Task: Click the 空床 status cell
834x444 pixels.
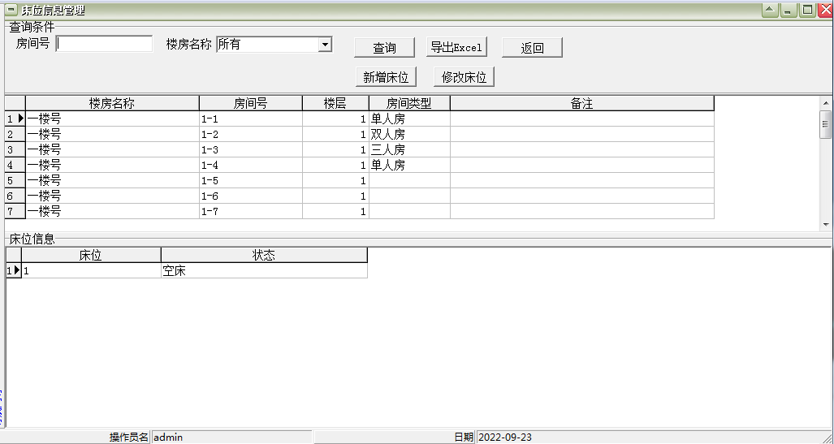Action: tap(265, 270)
